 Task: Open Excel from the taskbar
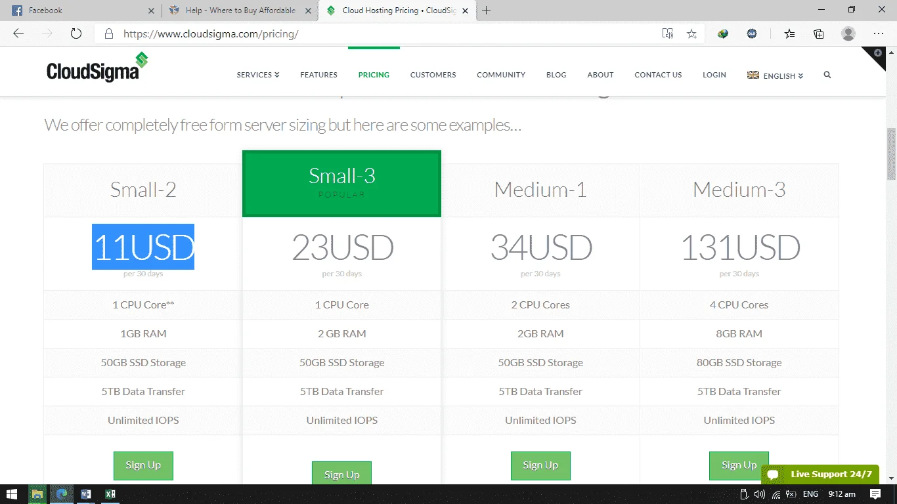pyautogui.click(x=110, y=493)
